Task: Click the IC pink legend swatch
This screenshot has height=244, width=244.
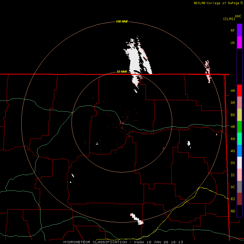Action: click(239, 175)
